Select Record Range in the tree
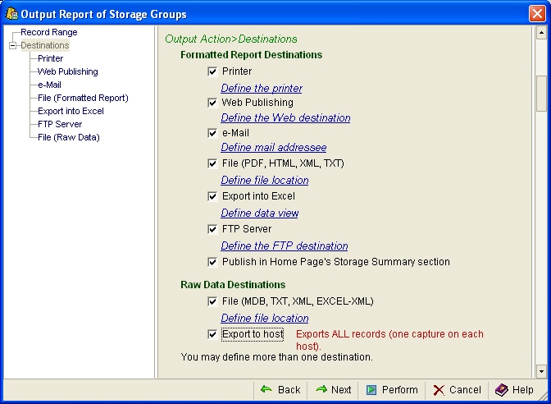 49,32
